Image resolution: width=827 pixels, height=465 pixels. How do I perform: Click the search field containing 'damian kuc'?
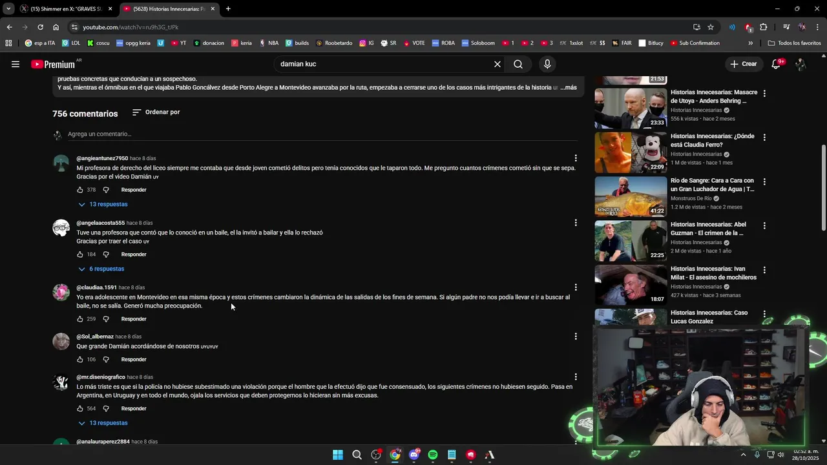(x=384, y=64)
